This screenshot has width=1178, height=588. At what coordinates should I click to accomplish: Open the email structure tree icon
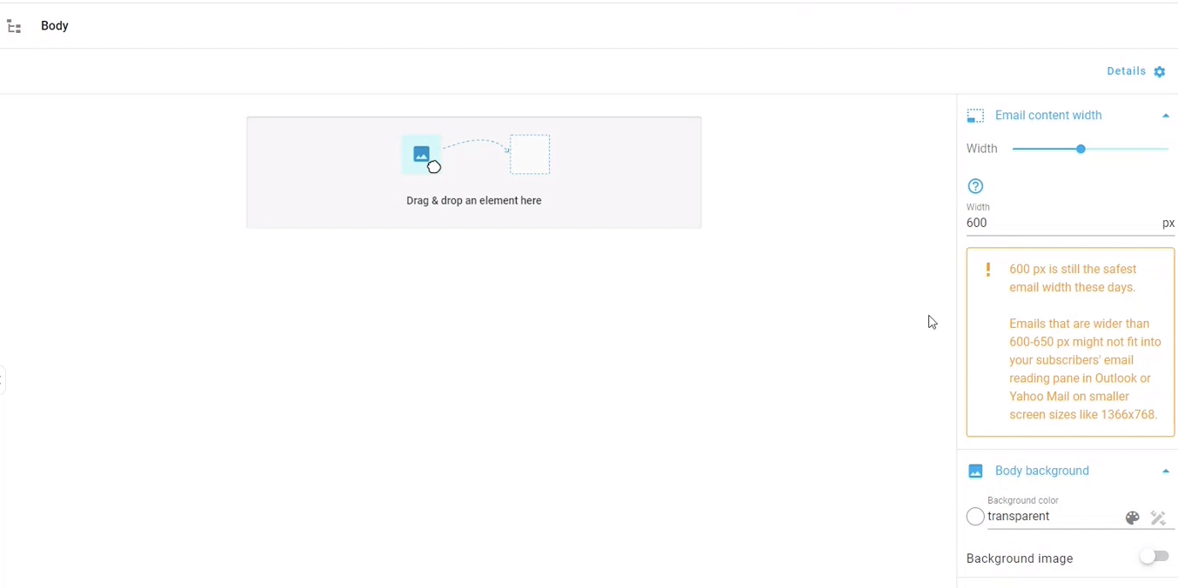point(14,26)
